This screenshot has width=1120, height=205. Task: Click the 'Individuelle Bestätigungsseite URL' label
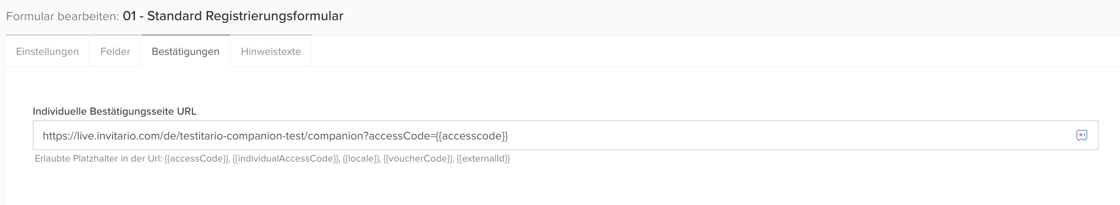point(114,111)
